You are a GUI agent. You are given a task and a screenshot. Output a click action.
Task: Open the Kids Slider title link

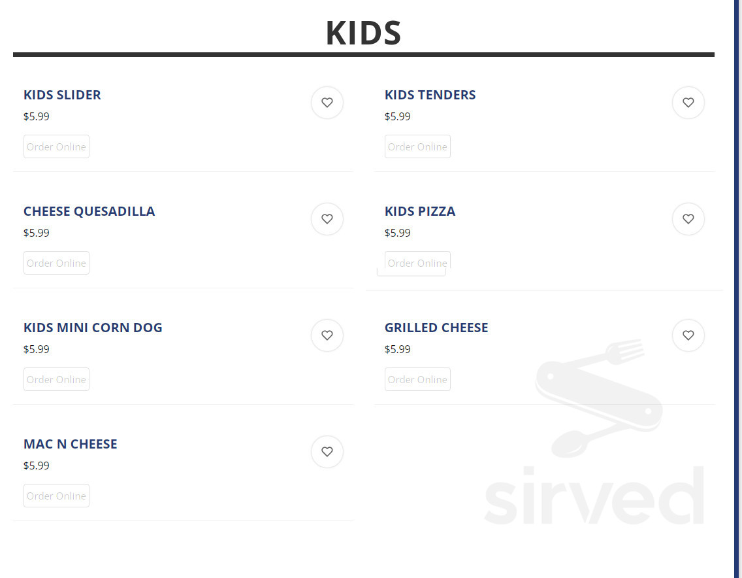coord(62,95)
